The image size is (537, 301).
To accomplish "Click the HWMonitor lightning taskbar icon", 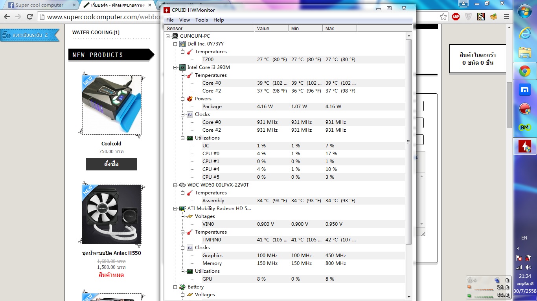I will click(x=525, y=146).
